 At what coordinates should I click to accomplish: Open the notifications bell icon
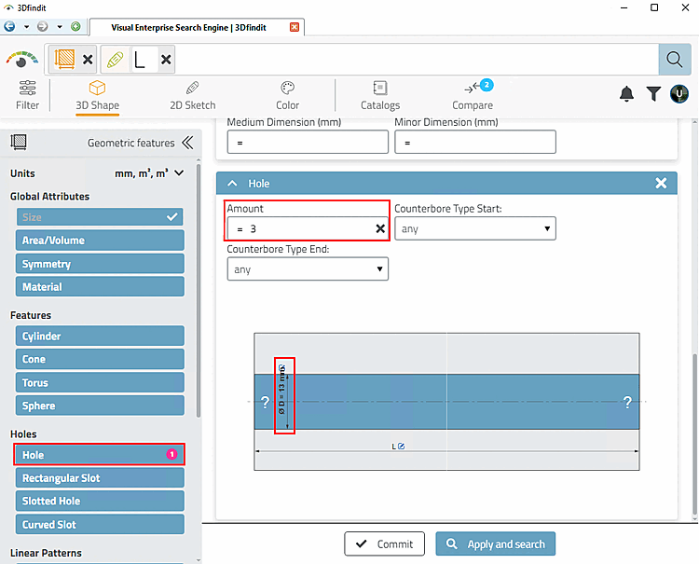pyautogui.click(x=627, y=93)
